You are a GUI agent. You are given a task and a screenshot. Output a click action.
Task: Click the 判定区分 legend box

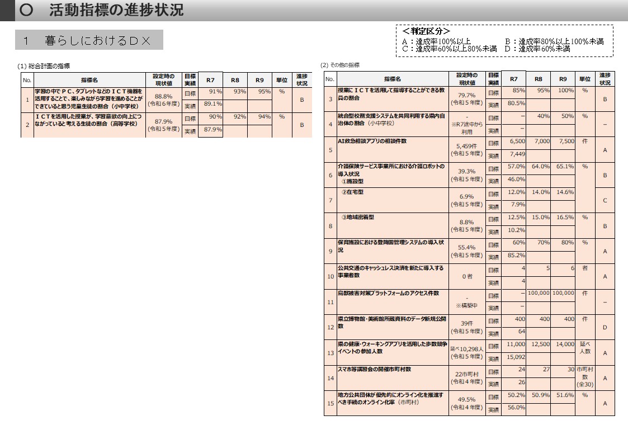point(504,41)
